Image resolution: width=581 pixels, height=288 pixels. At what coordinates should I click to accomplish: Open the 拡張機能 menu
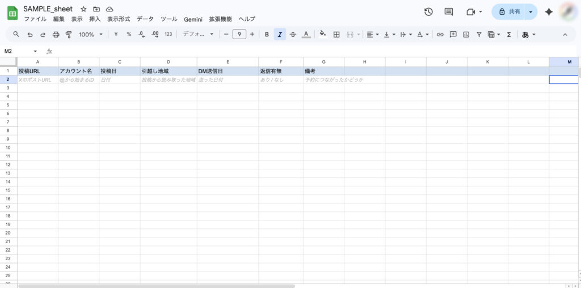[221, 19]
